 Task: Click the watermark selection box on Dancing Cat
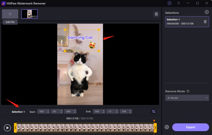pyautogui.click(x=82, y=40)
